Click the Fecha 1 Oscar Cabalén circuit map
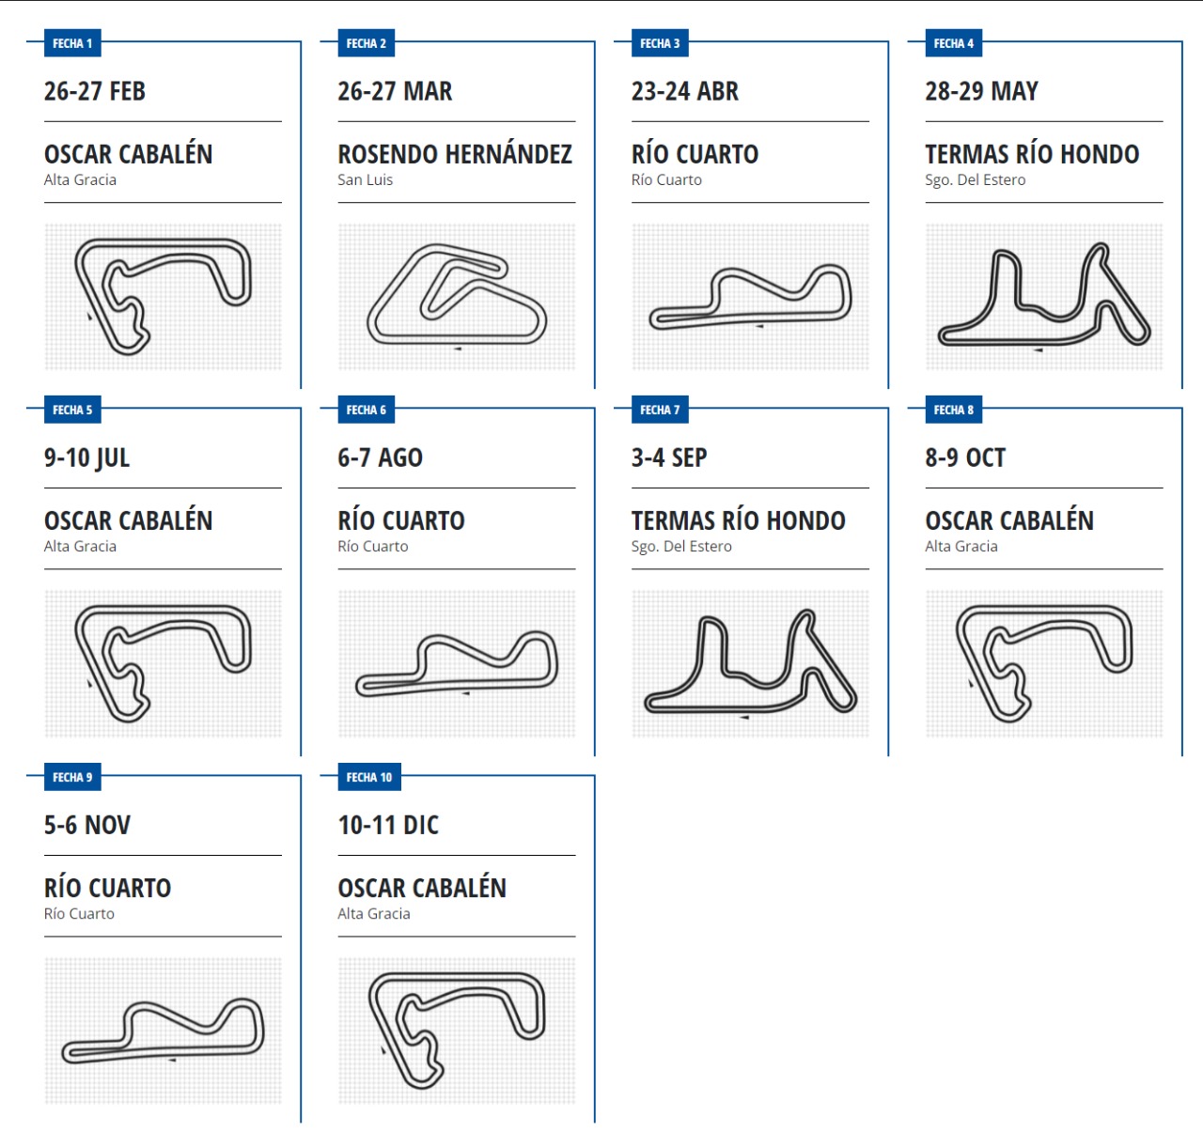The image size is (1203, 1132). [163, 297]
